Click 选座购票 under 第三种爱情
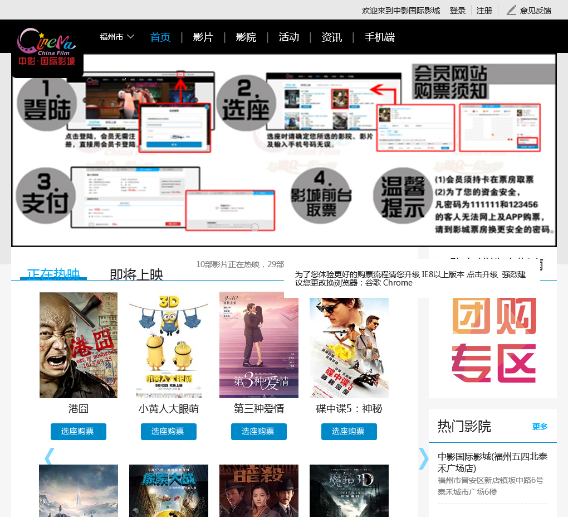Viewport: 568px width, 517px height. click(258, 431)
